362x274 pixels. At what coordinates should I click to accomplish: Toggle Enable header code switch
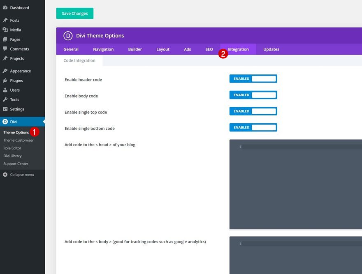[253, 78]
